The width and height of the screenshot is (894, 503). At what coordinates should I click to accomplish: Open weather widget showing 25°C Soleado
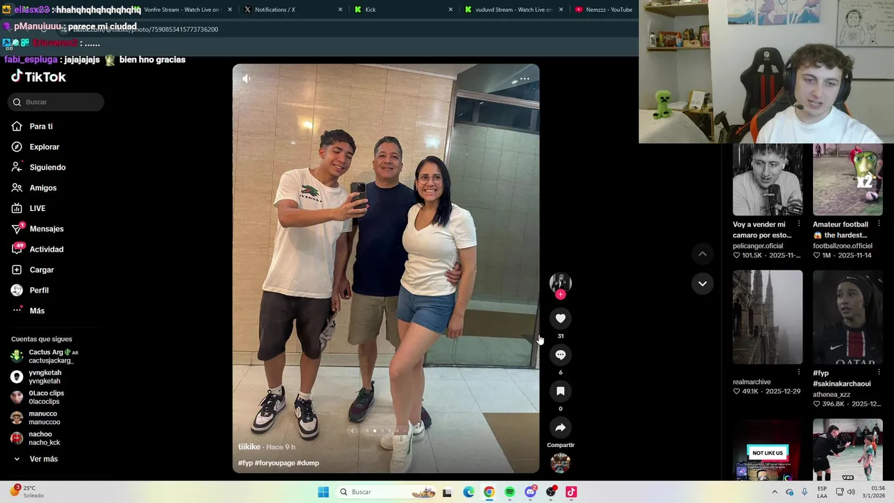click(x=28, y=492)
